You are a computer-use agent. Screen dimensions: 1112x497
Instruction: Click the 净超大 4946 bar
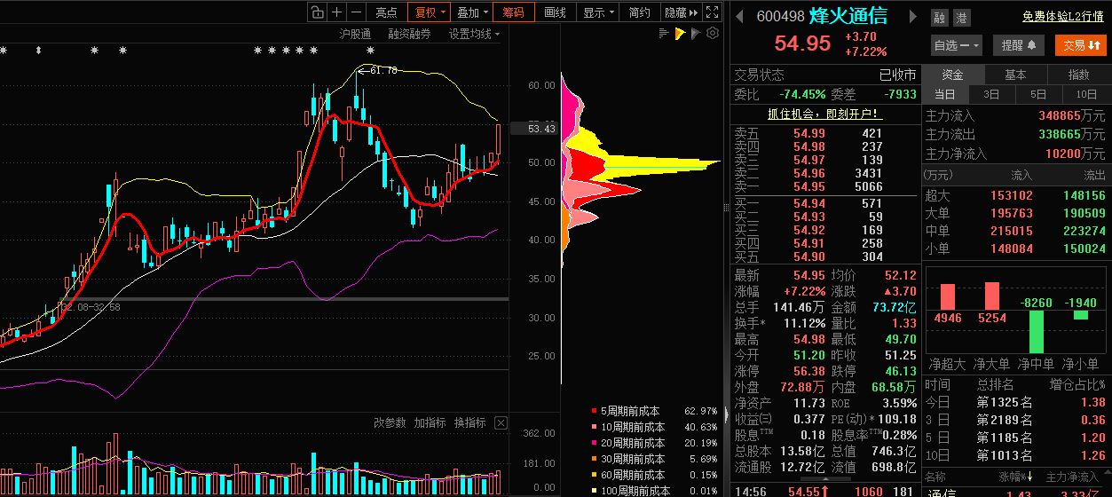coord(948,296)
